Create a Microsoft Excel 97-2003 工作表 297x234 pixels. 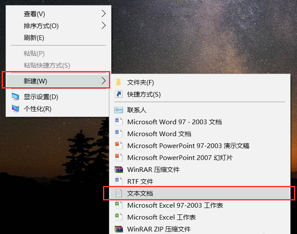click(x=200, y=205)
